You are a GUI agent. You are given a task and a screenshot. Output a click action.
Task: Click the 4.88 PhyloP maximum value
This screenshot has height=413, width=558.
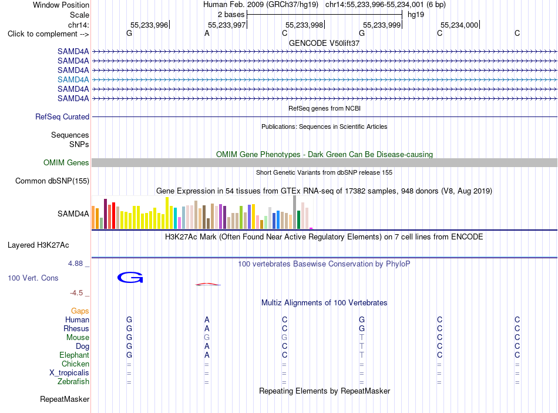75,264
